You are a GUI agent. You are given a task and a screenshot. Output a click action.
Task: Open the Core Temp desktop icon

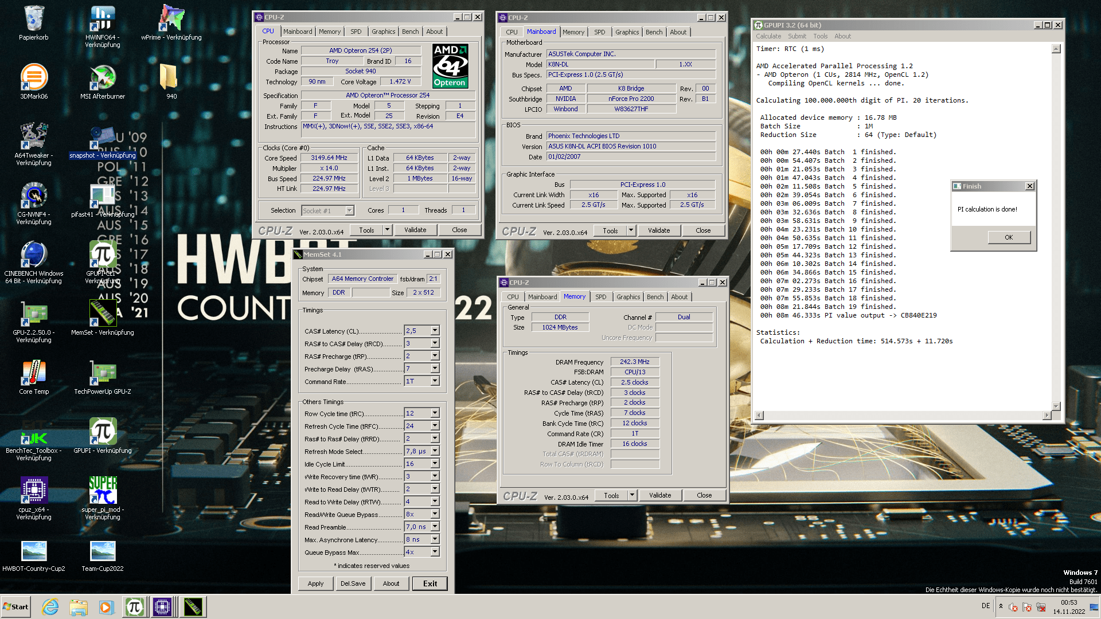(x=34, y=377)
